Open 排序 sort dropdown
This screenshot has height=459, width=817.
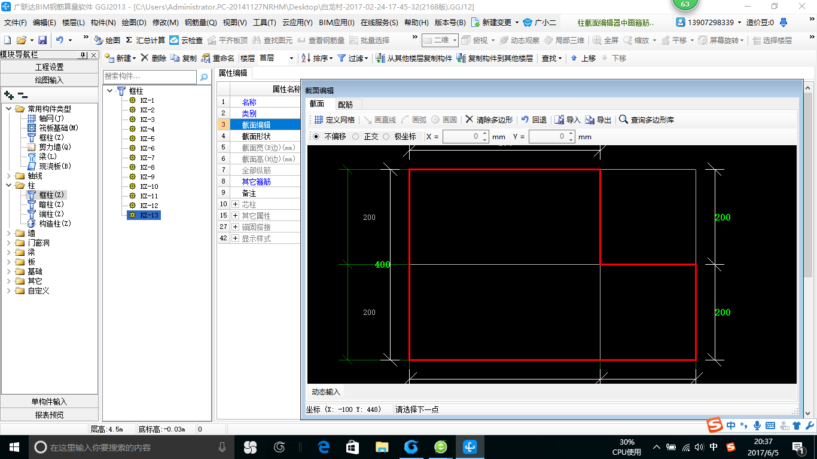[317, 58]
